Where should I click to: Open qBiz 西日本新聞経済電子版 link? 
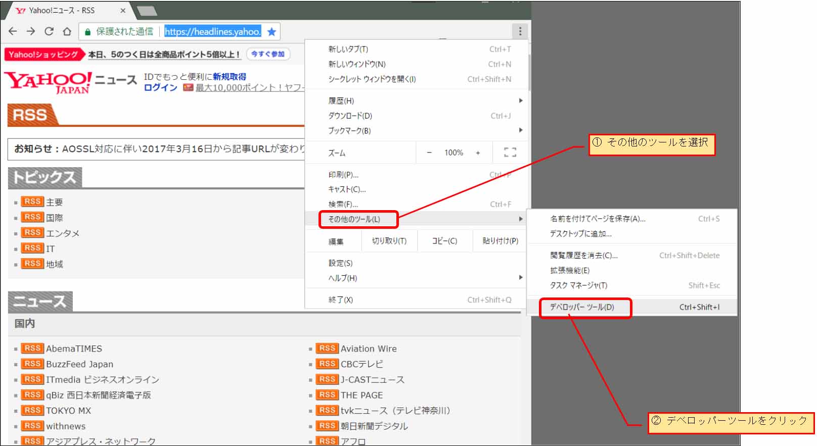click(x=99, y=395)
